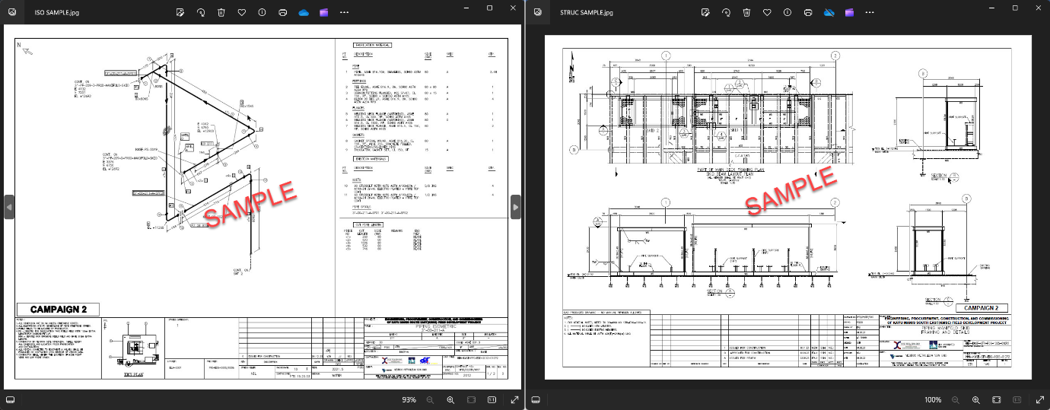
Task: Print the STRUC SAMPLE drawing
Action: pos(808,12)
